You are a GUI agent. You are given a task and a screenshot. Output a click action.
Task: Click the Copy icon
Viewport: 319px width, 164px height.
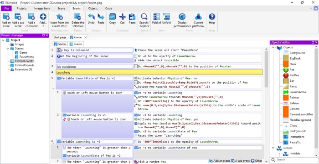(113, 17)
